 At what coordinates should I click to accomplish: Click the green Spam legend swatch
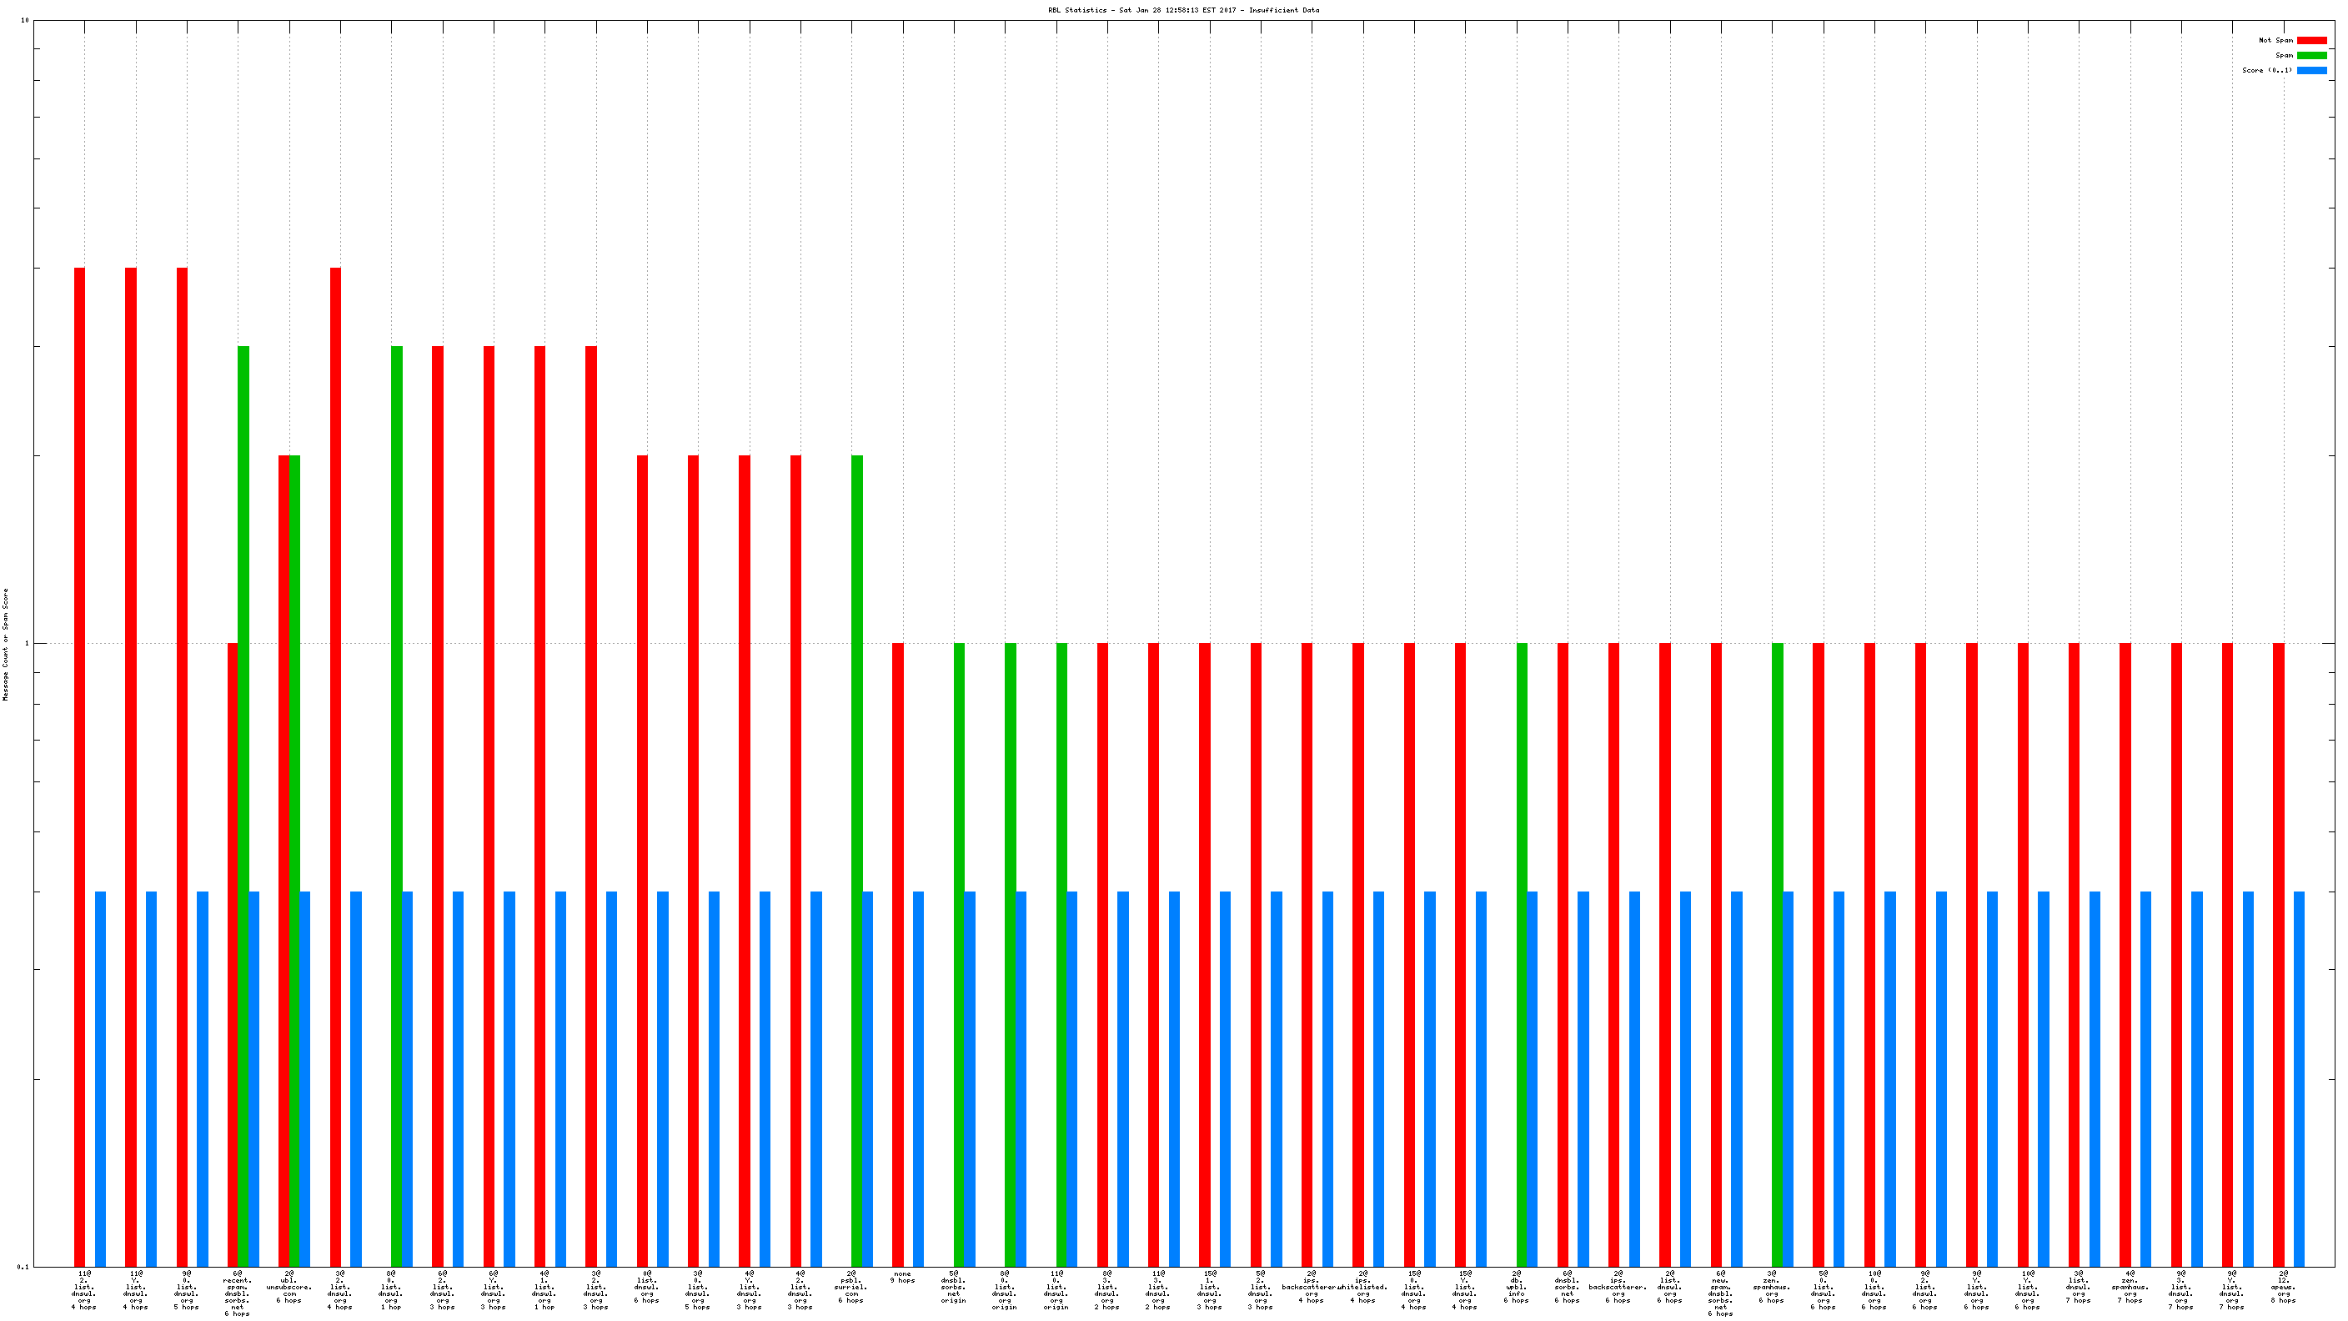click(2310, 56)
